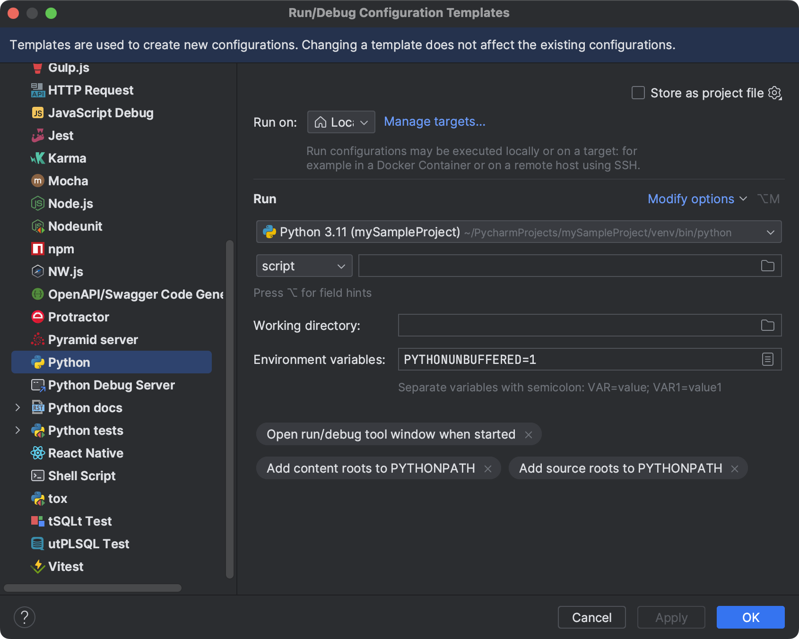Remove Open run/debug tool window option

point(529,435)
